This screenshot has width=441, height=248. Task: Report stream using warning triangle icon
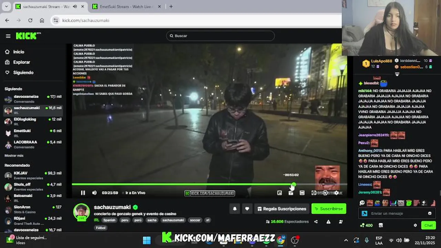328,222
